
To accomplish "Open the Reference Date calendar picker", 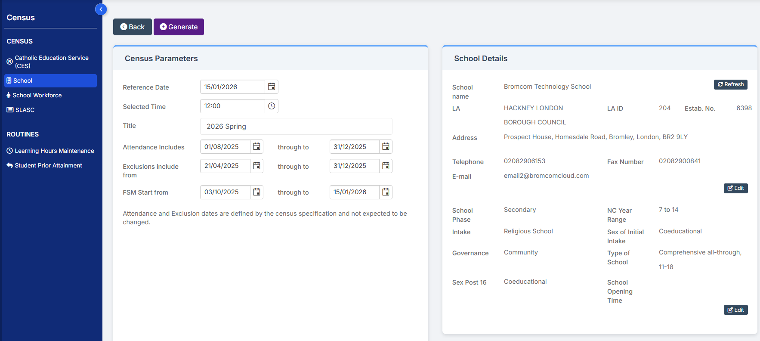I will click(x=272, y=87).
